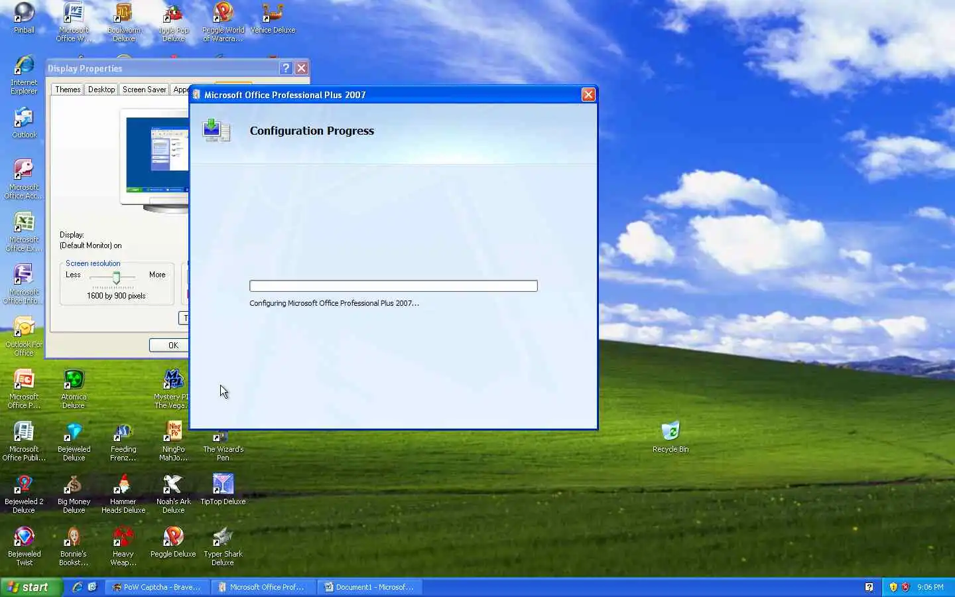Image resolution: width=955 pixels, height=597 pixels.
Task: Select the Bookworm Deluxe desktop icon
Action: tap(123, 21)
